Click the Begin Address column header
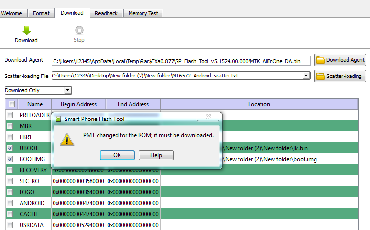The image size is (370, 230). 78,104
